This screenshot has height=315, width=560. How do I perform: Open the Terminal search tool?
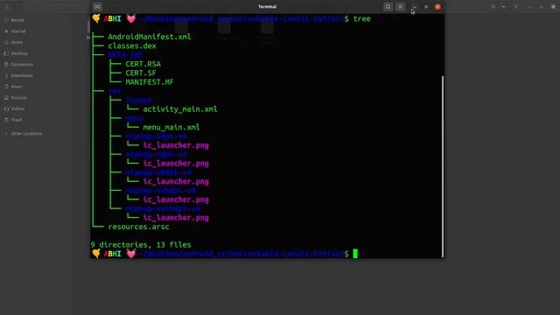(x=388, y=6)
